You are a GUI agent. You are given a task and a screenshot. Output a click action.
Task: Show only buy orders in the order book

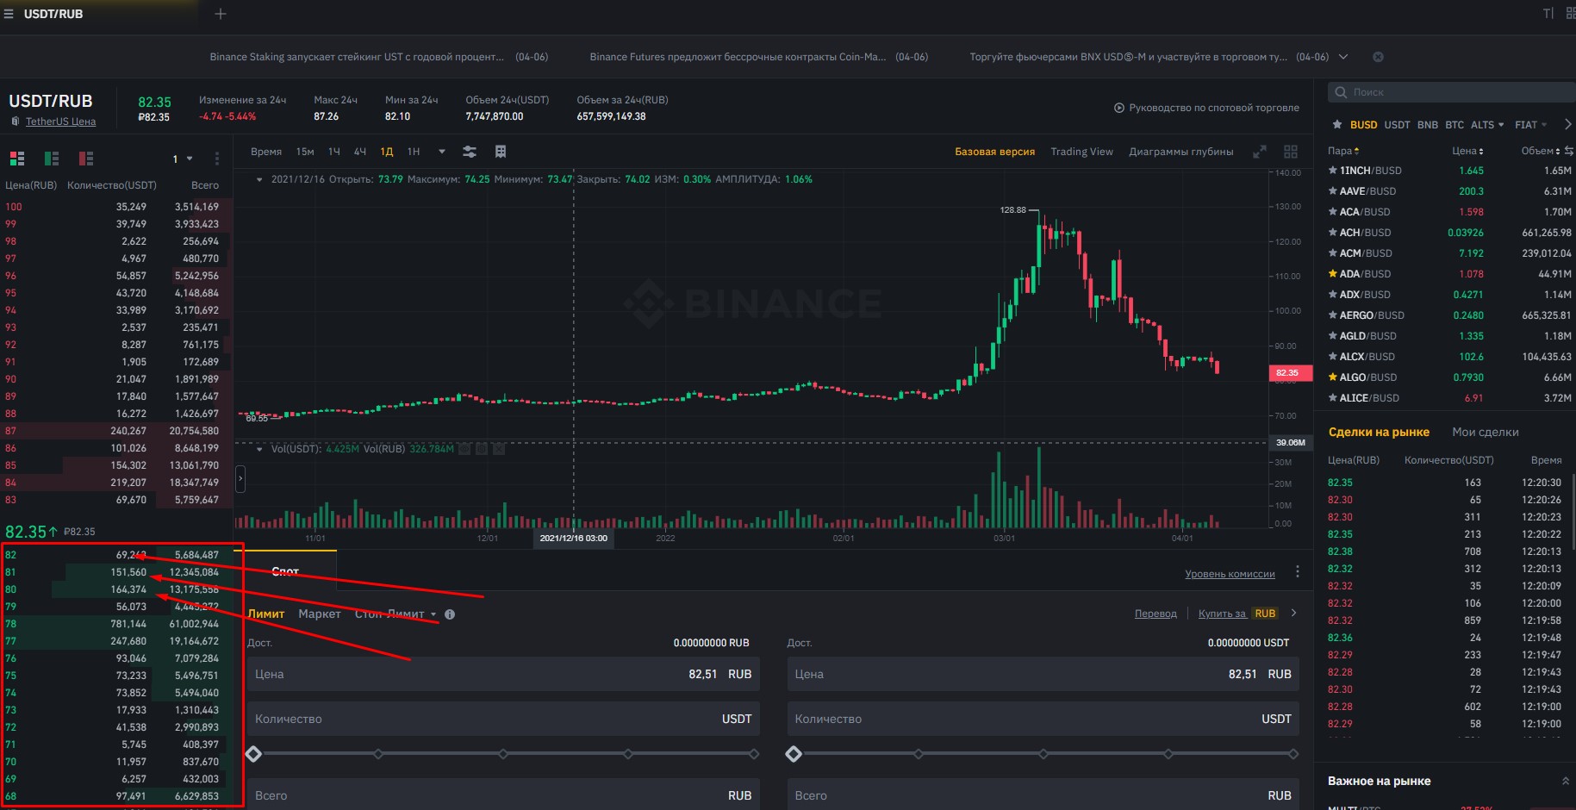(52, 159)
